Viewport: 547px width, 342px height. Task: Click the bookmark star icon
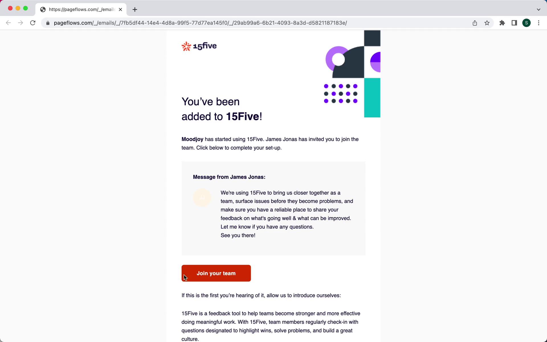[487, 23]
